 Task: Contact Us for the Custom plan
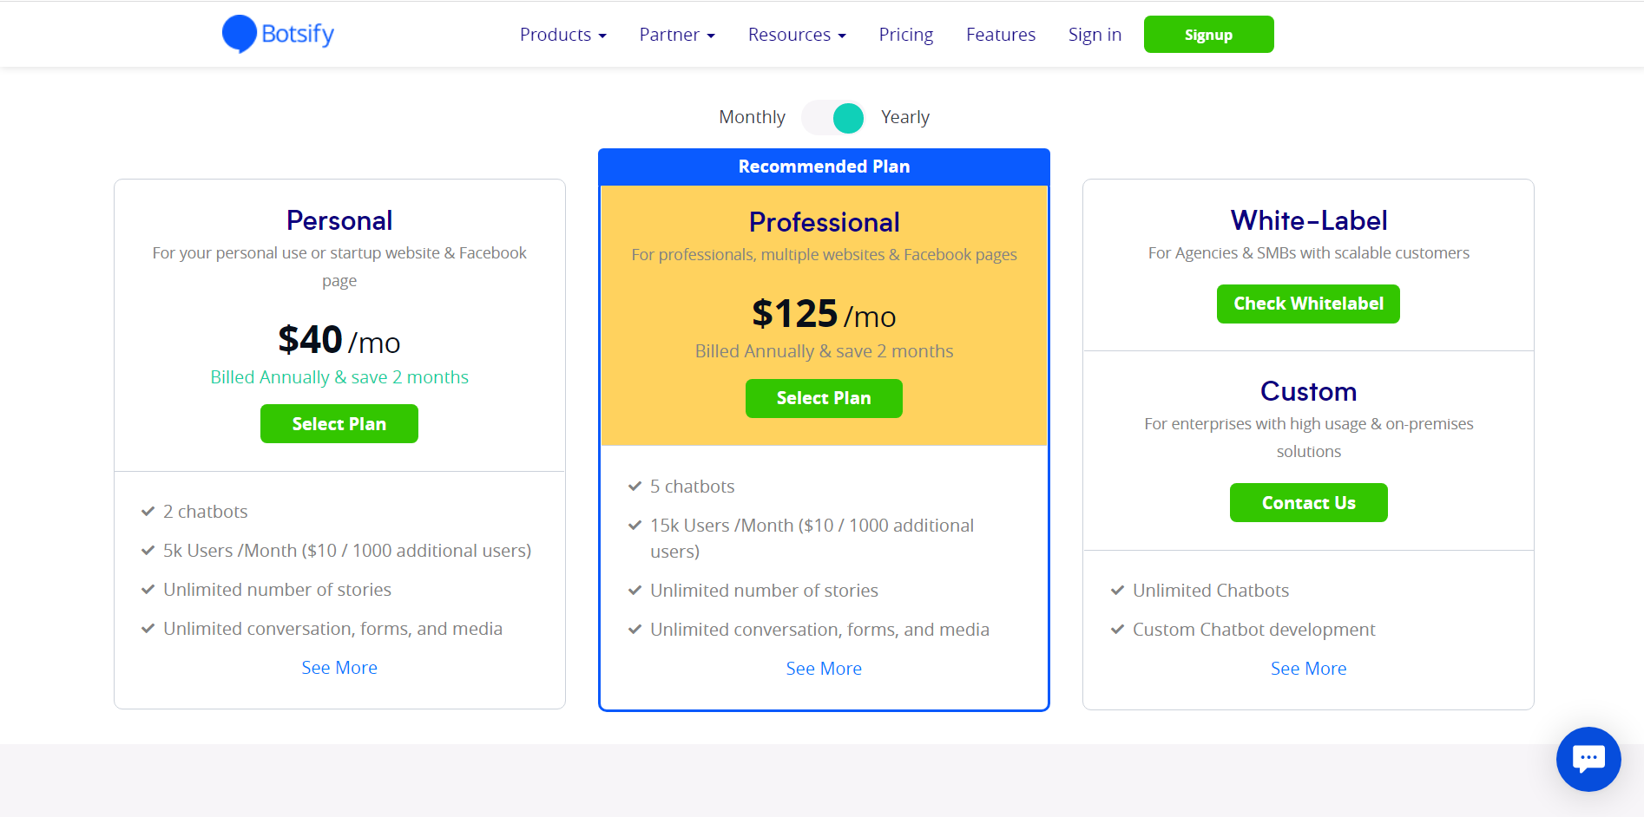[1308, 502]
